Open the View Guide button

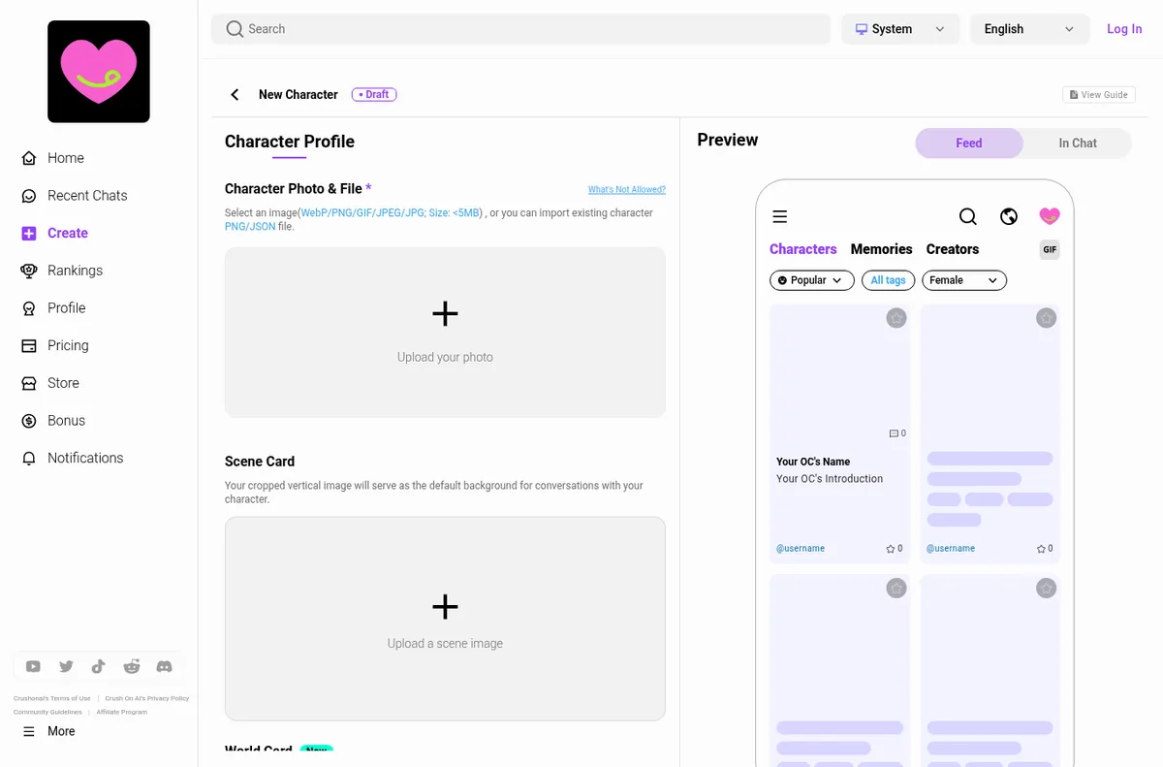pyautogui.click(x=1099, y=95)
